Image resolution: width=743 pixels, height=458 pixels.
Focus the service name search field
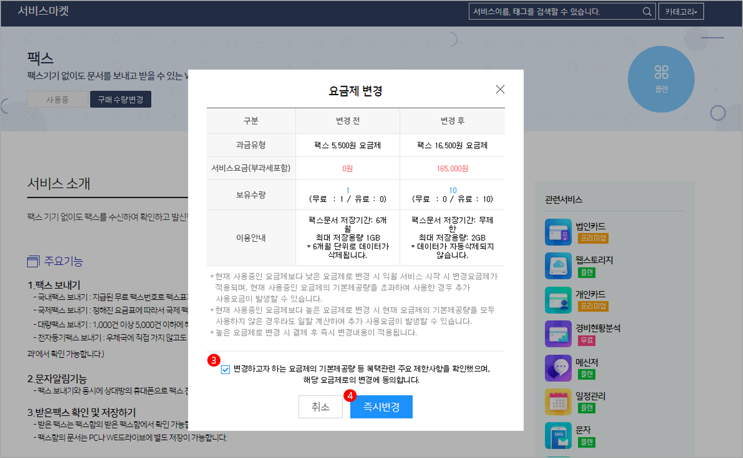554,12
